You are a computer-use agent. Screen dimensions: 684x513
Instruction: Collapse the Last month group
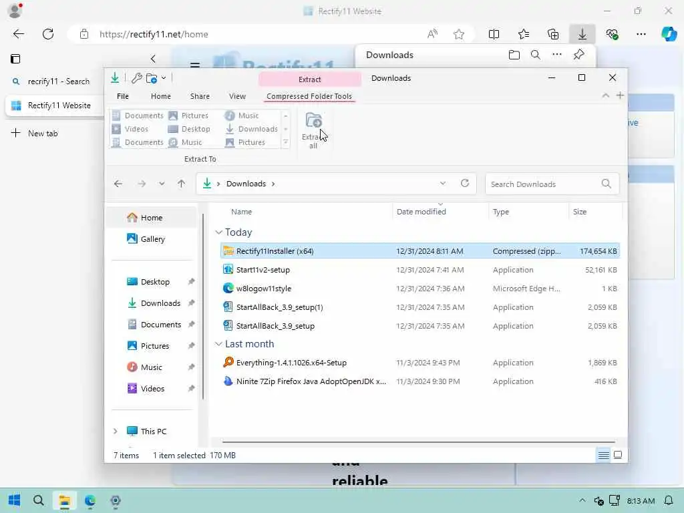[218, 344]
